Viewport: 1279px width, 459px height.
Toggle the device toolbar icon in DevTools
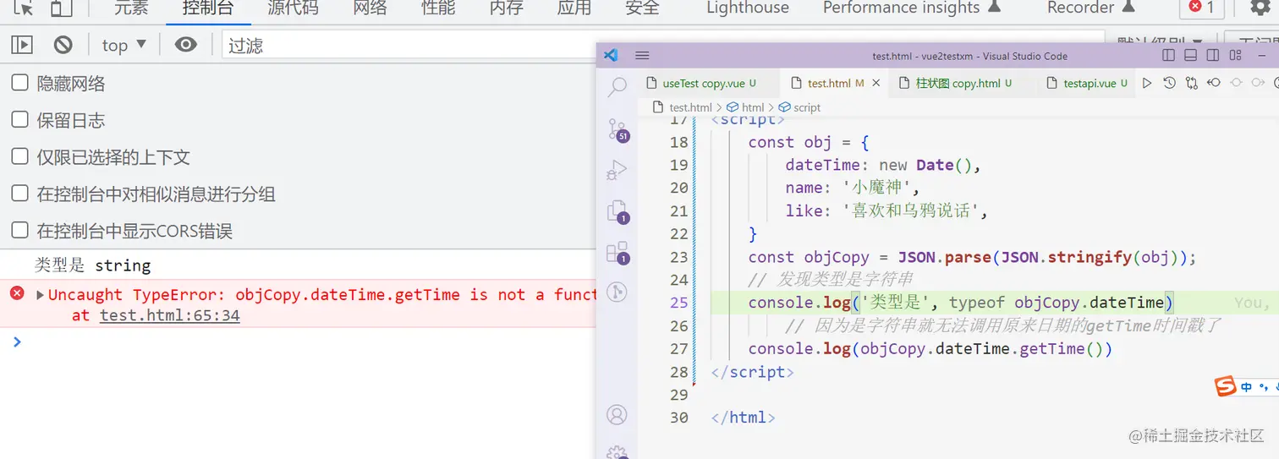[61, 8]
